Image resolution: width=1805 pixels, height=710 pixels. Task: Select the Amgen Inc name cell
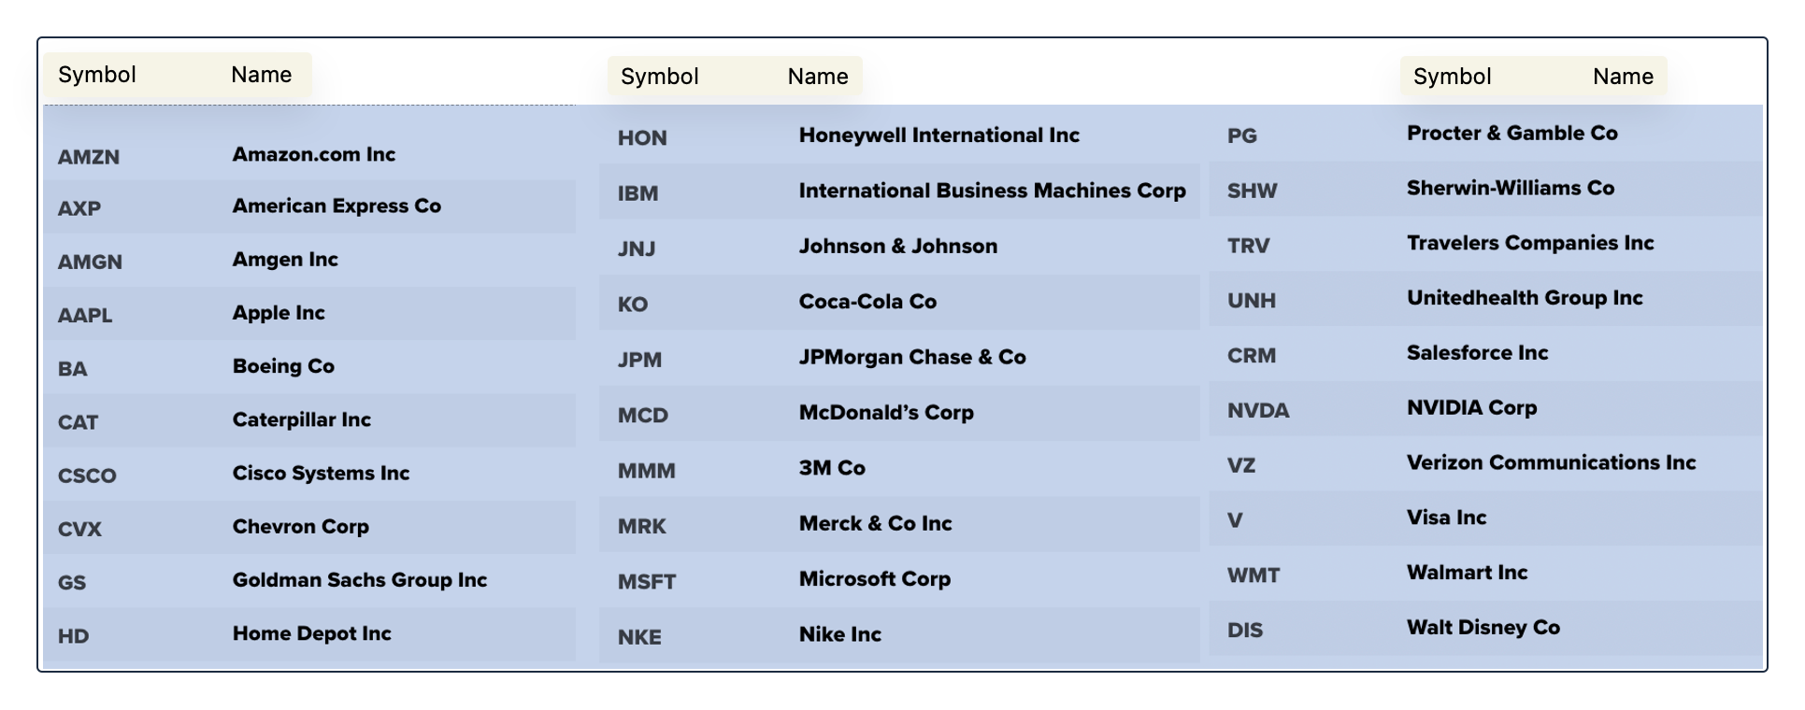285,259
